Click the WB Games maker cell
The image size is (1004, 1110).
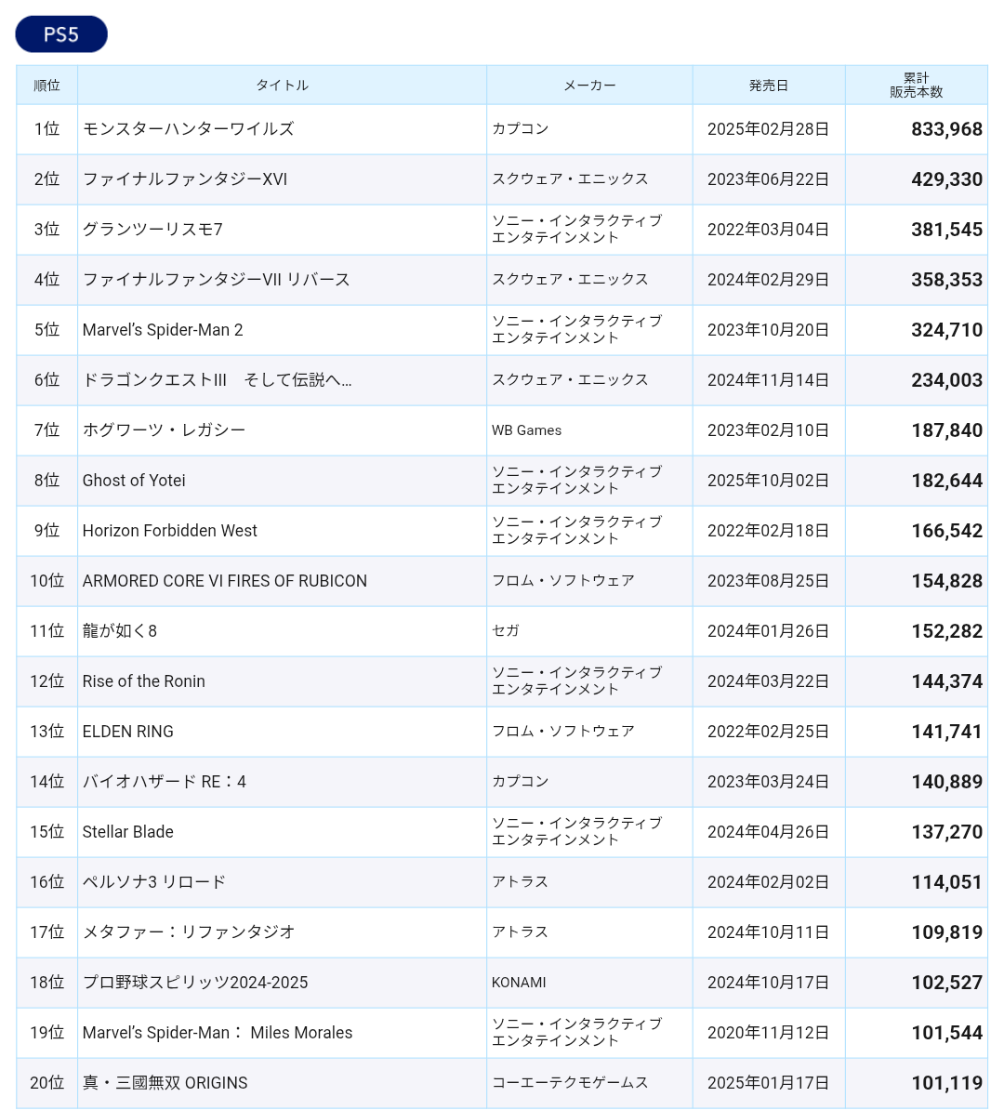coord(526,430)
